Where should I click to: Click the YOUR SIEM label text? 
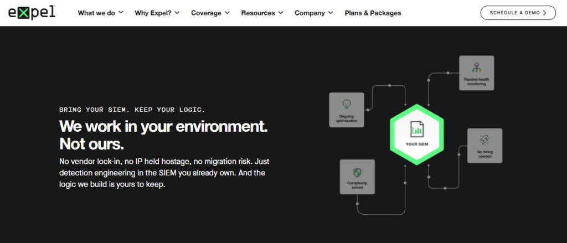(x=416, y=144)
